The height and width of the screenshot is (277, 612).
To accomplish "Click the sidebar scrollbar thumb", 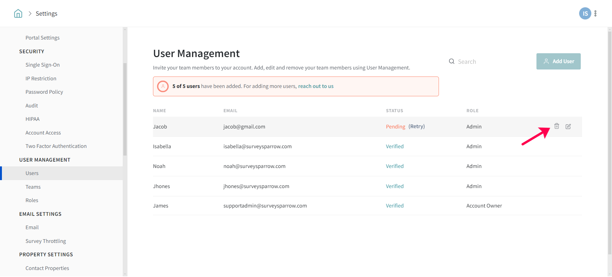I will click(x=125, y=108).
